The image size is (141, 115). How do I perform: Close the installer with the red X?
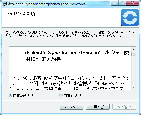[x=132, y=3]
